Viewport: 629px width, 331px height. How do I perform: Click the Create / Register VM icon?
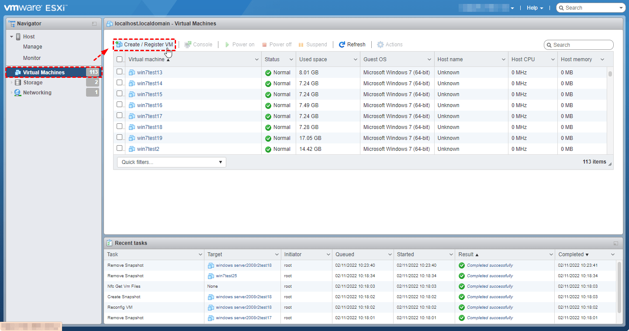click(119, 45)
